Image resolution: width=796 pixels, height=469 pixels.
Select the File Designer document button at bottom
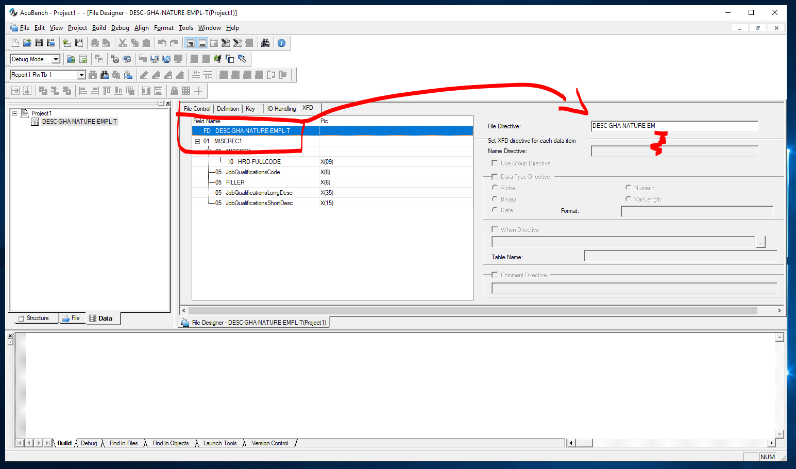coord(253,322)
